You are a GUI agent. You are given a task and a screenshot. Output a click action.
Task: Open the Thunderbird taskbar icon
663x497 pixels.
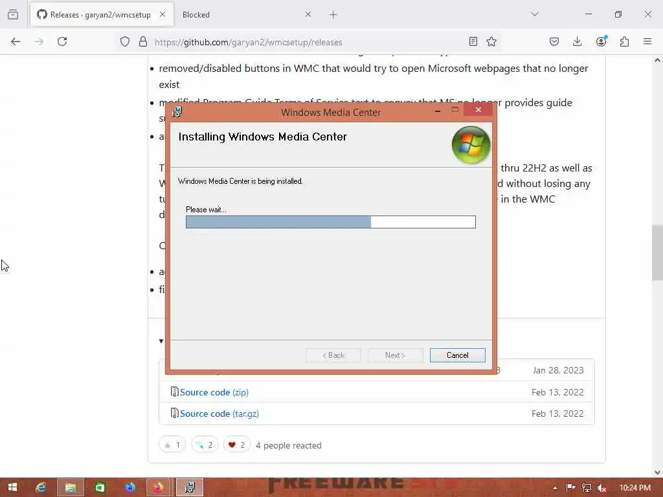point(129,487)
